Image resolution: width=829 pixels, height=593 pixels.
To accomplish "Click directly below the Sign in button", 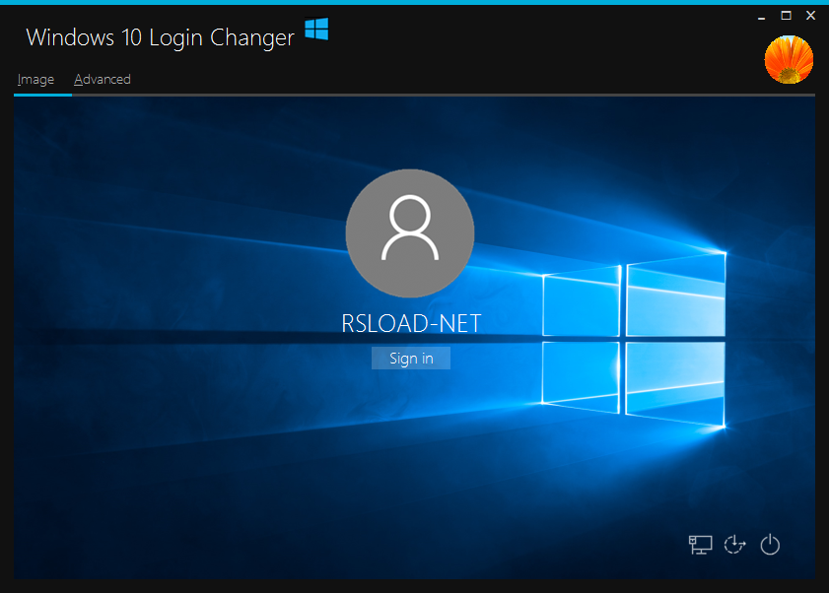I will pos(410,384).
